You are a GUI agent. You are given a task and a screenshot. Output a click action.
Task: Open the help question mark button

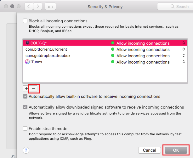pyautogui.click(x=26, y=150)
